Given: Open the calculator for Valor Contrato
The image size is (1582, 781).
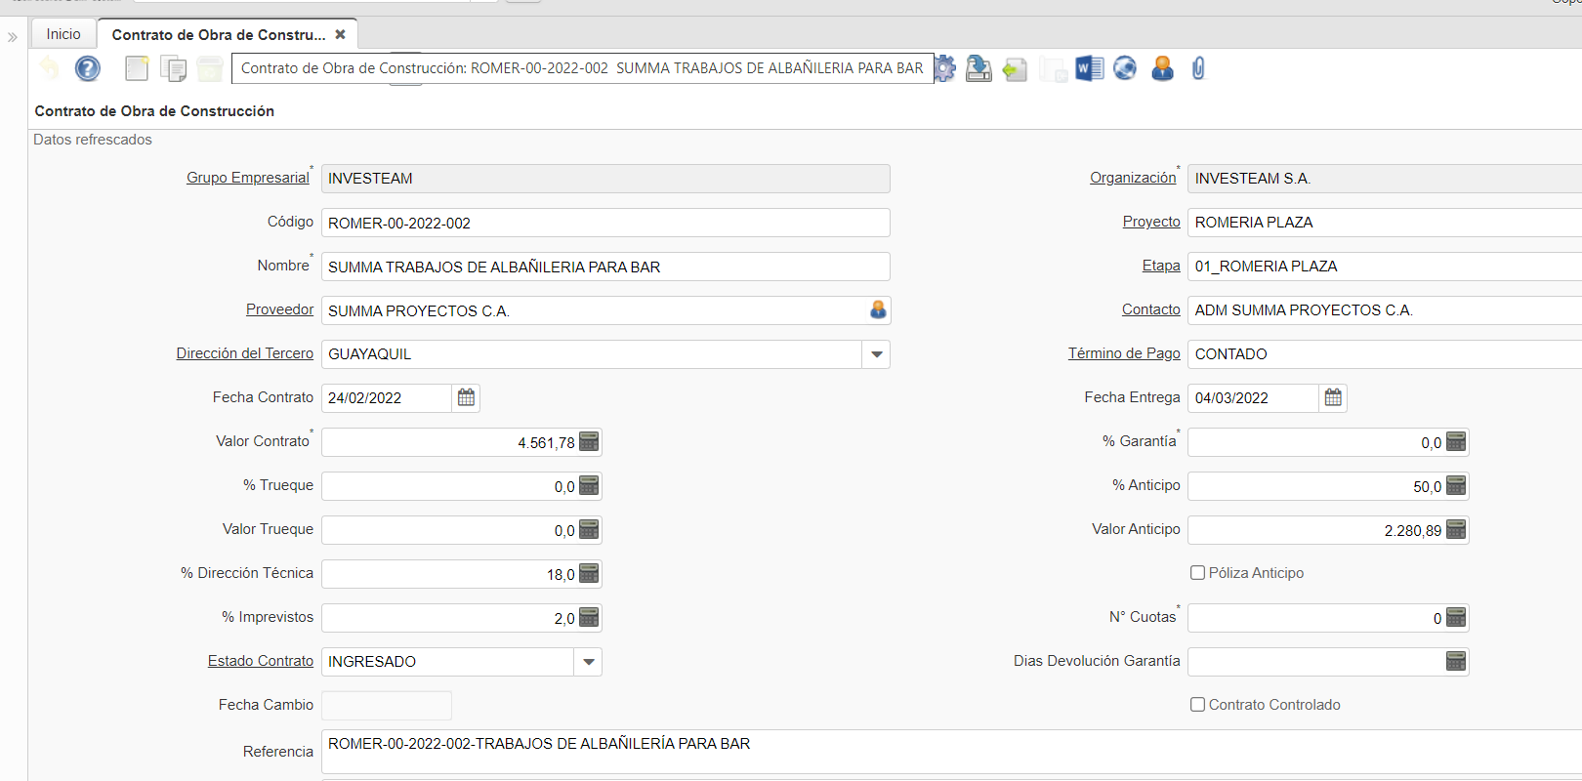Looking at the screenshot, I should (589, 442).
